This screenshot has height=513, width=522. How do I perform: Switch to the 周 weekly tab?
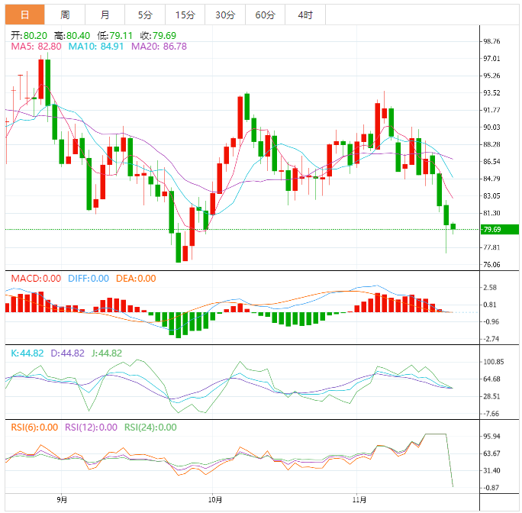point(65,15)
